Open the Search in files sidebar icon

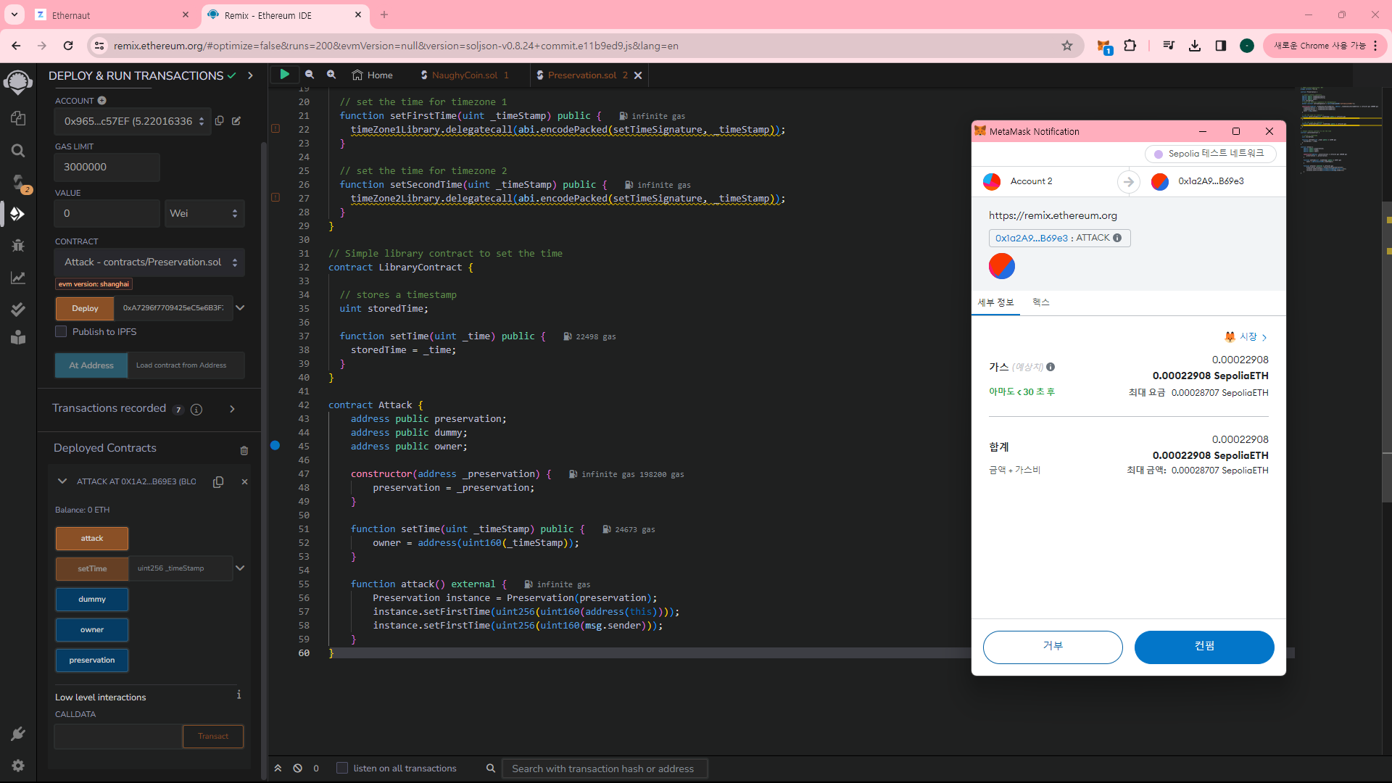tap(18, 150)
